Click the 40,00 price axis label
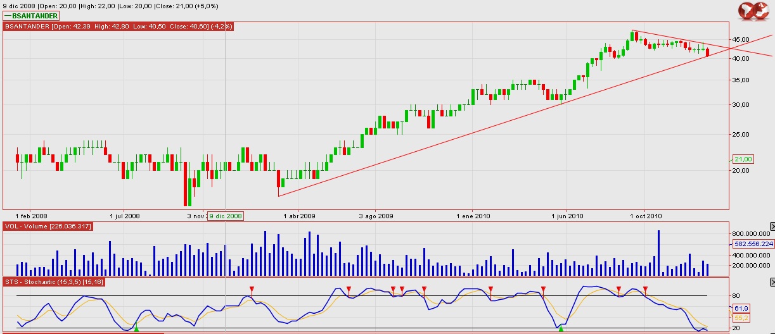 (741, 58)
